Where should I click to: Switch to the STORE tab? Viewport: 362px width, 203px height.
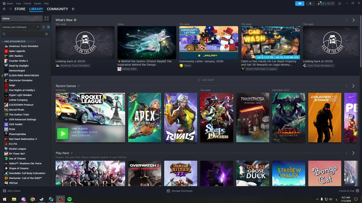(x=20, y=9)
